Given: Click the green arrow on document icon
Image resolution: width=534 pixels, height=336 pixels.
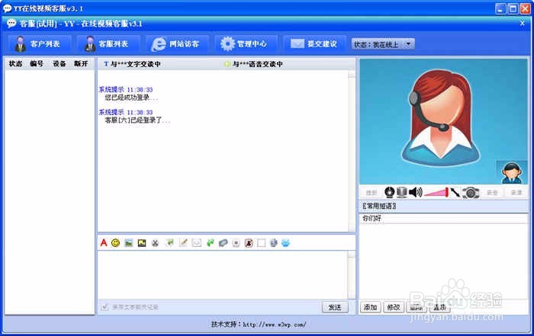Looking at the screenshot, I should pos(169,243).
